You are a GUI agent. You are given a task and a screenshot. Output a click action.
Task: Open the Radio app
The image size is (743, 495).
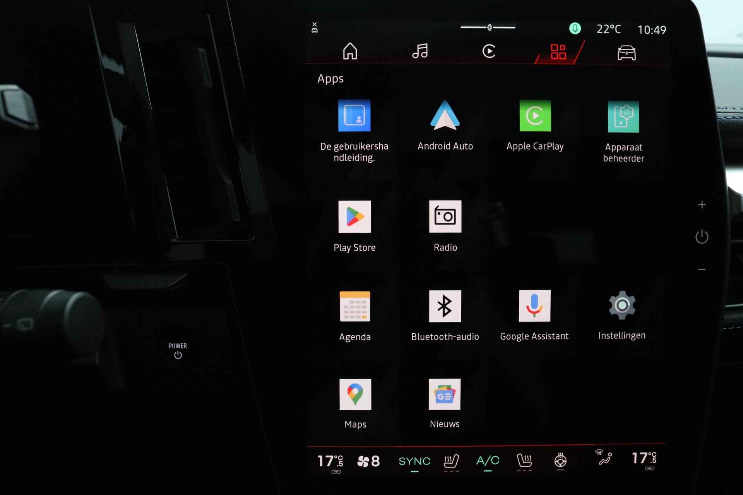point(445,216)
